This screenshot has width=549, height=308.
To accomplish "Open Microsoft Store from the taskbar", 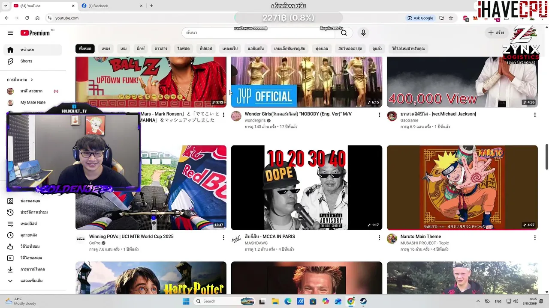I will point(313,301).
